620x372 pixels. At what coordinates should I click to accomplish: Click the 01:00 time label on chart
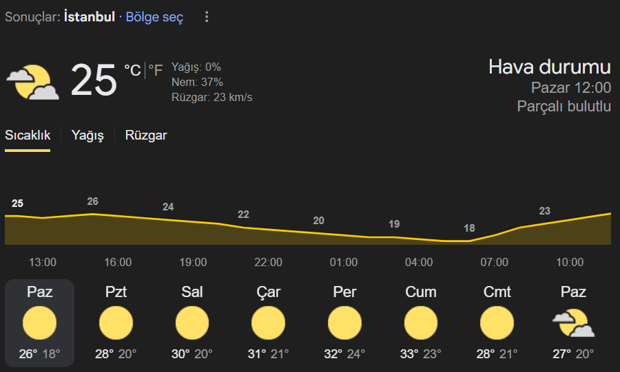pos(344,263)
